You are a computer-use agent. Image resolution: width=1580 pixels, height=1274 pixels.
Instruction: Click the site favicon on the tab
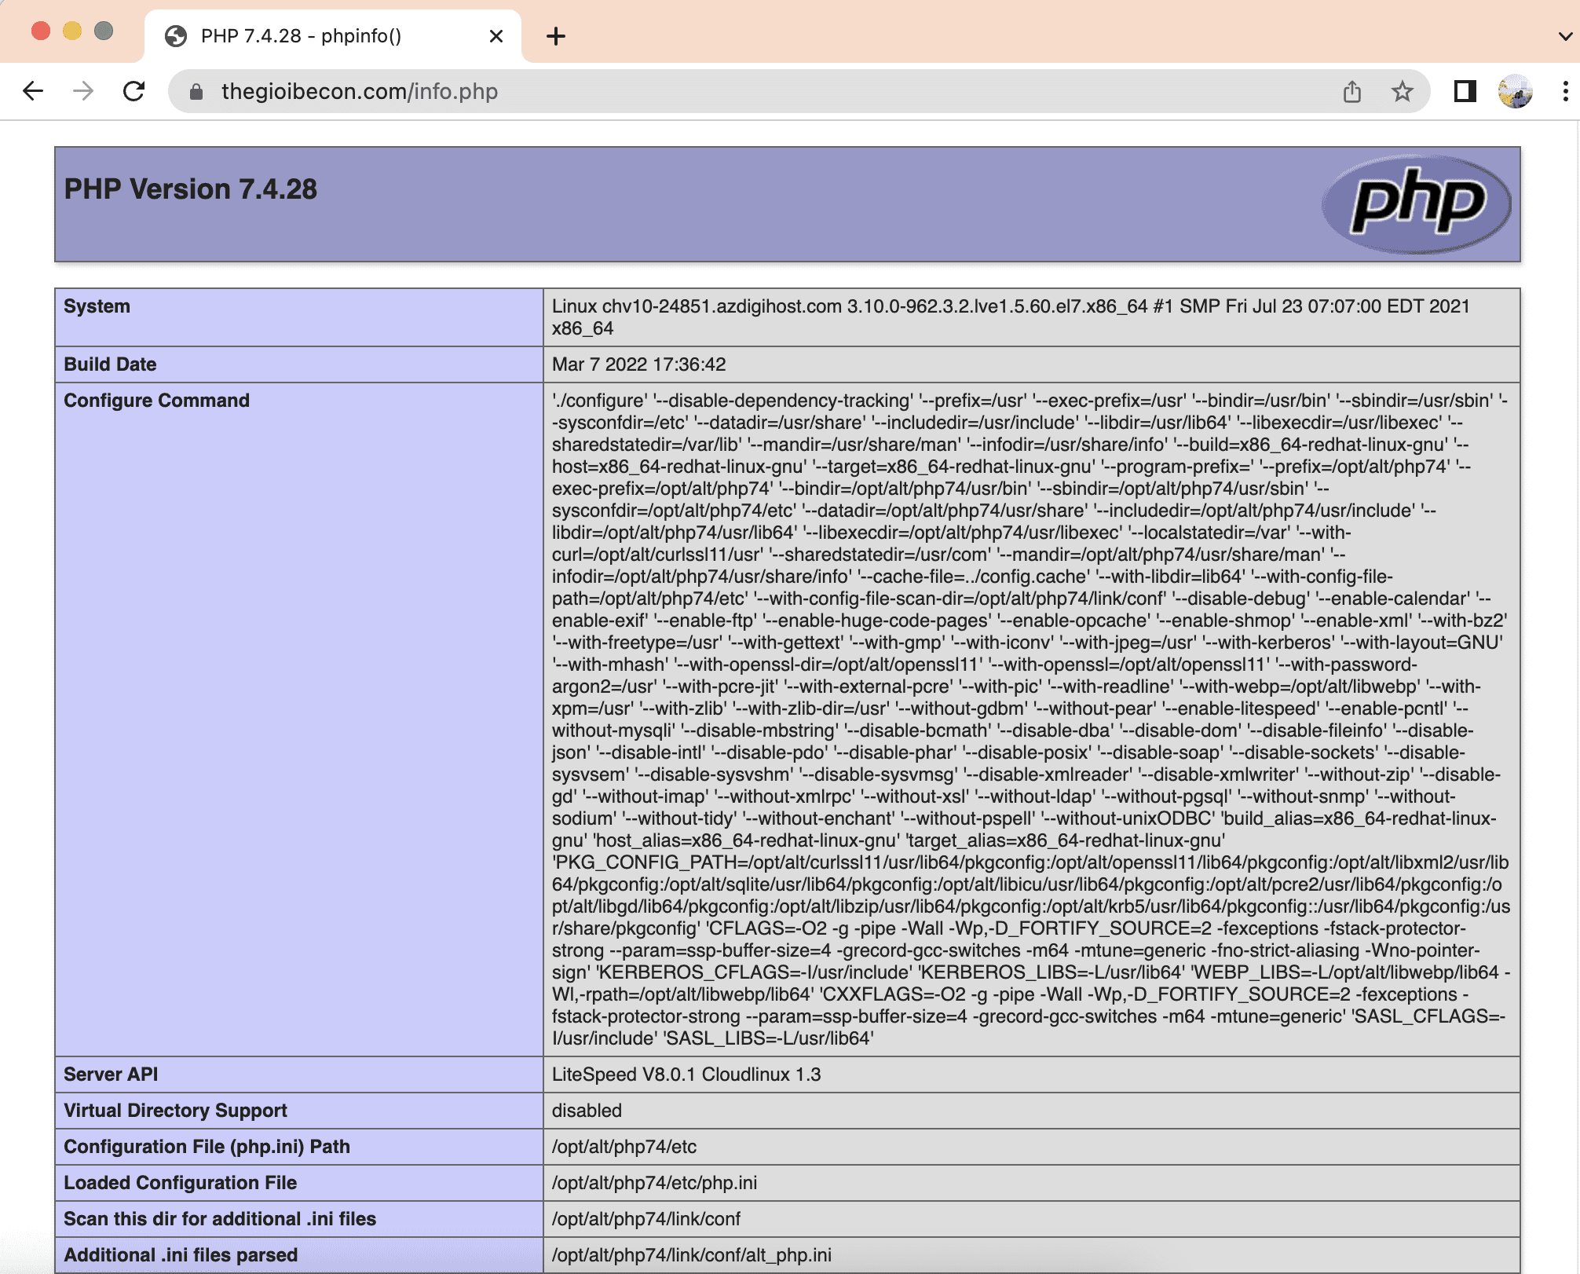point(176,35)
